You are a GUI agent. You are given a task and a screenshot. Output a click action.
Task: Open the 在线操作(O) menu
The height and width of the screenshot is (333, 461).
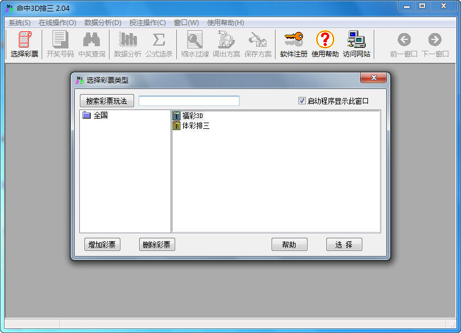(x=58, y=23)
